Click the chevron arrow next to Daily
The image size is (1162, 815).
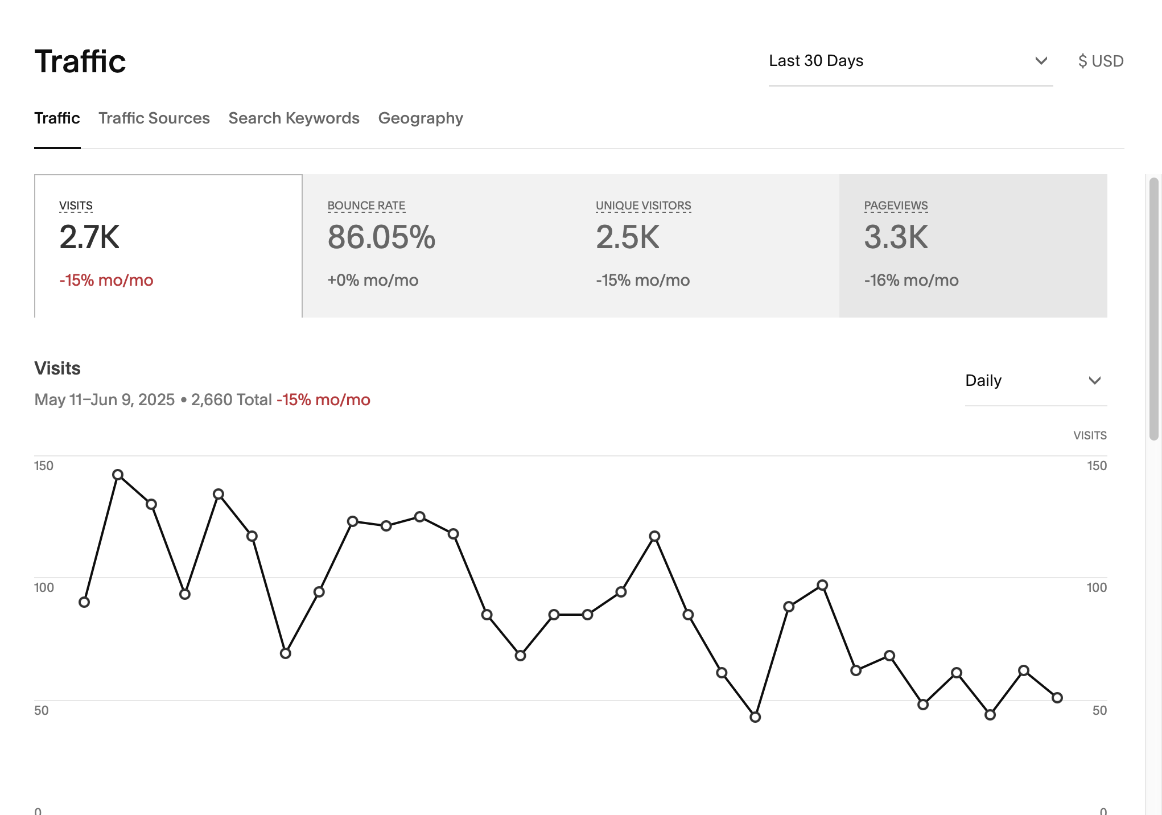[x=1094, y=380]
